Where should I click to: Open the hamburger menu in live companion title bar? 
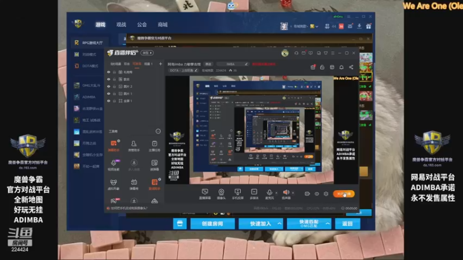point(332,53)
